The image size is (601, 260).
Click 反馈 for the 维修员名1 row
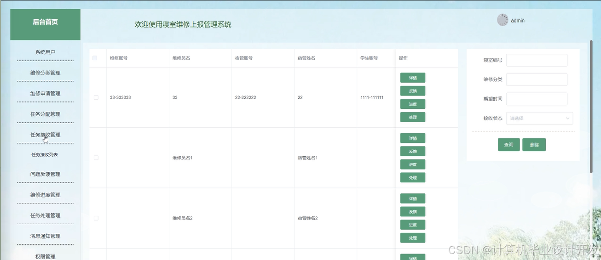click(413, 151)
